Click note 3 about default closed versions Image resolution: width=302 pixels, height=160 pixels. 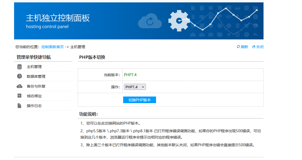tap(168, 145)
